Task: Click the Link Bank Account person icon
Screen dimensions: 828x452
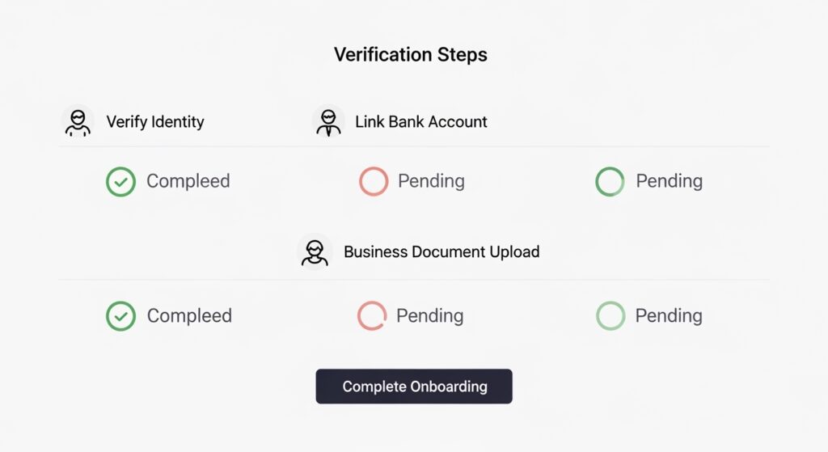Action: [328, 122]
